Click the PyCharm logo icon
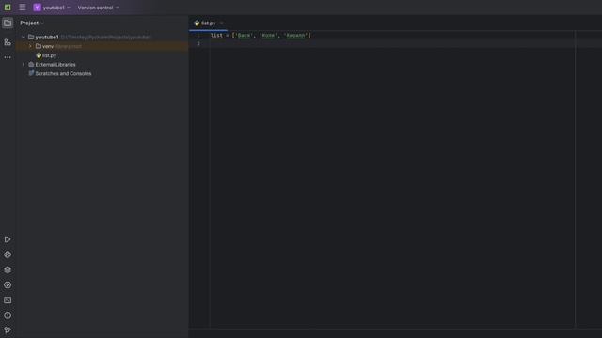 (x=8, y=8)
